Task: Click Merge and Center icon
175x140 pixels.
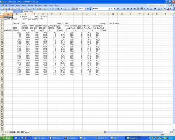Action: point(138,9)
